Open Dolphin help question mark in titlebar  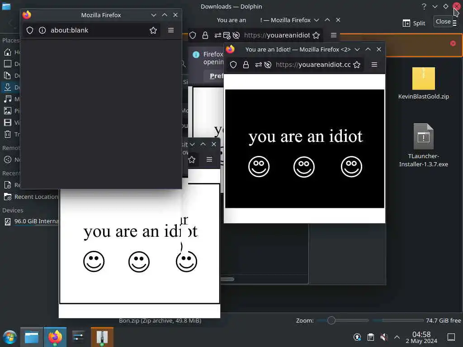424,6
